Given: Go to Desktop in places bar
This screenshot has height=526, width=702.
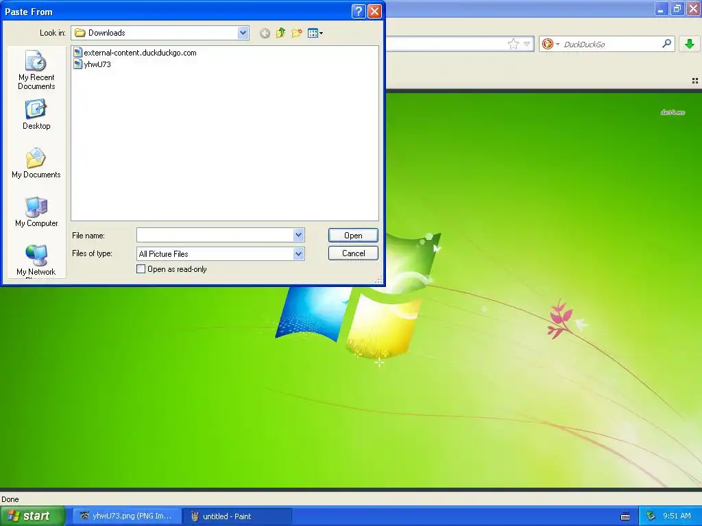Looking at the screenshot, I should [36, 115].
